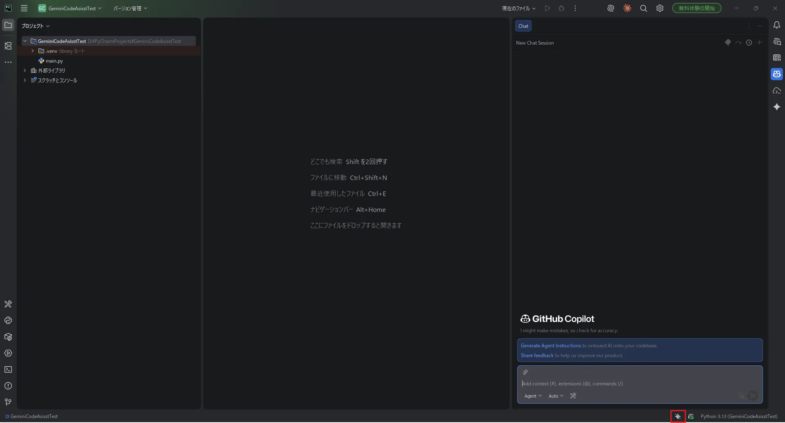Open Share feedback link
Viewport: 785px width, 423px height.
pos(537,356)
